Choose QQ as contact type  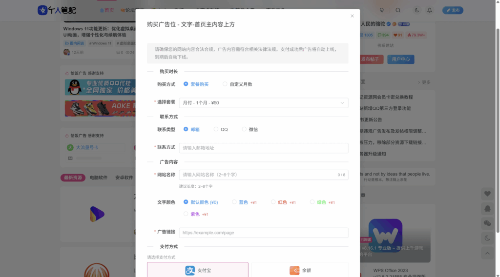221,130
